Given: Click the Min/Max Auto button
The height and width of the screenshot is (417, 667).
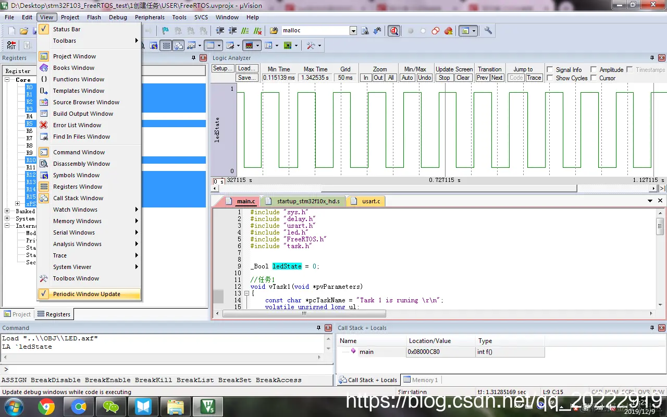Looking at the screenshot, I should click(x=407, y=78).
